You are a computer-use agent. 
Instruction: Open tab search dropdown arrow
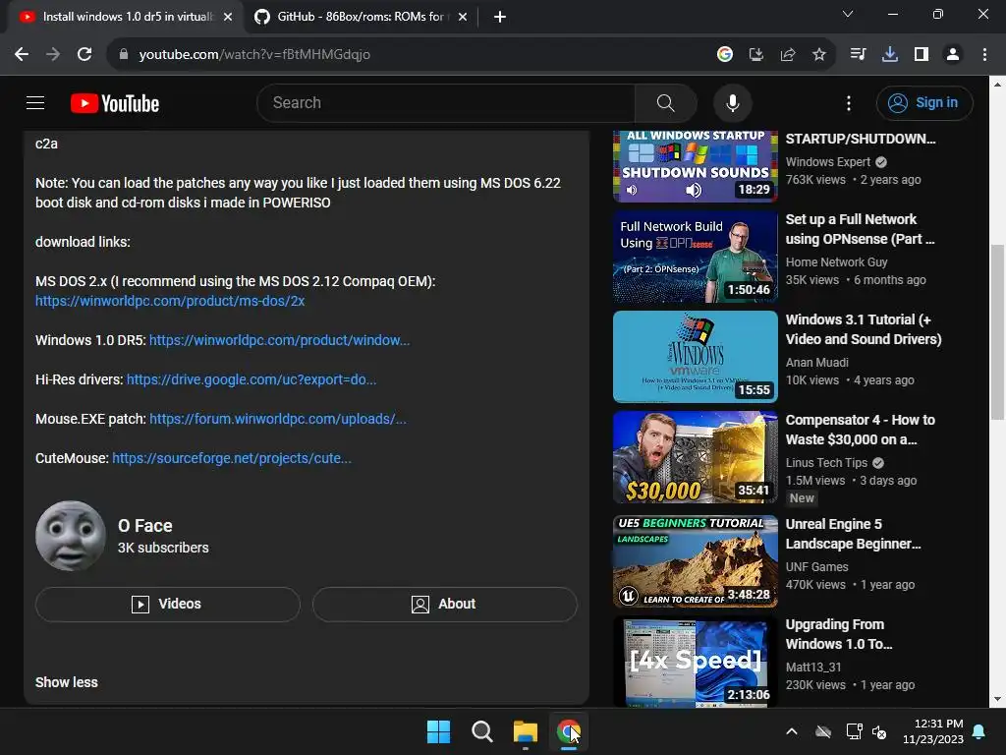(848, 14)
